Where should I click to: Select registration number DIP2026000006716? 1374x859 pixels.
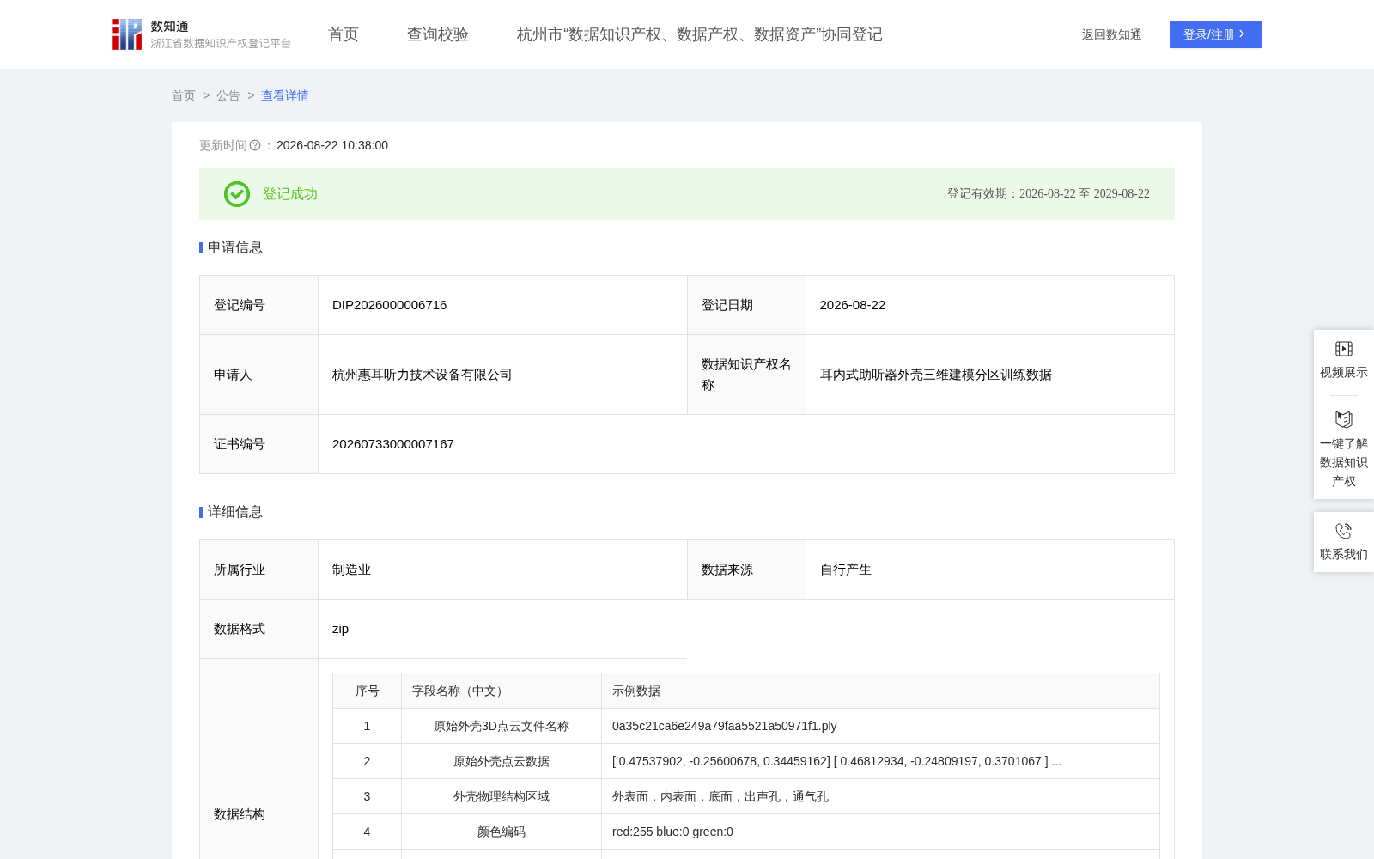pos(390,305)
